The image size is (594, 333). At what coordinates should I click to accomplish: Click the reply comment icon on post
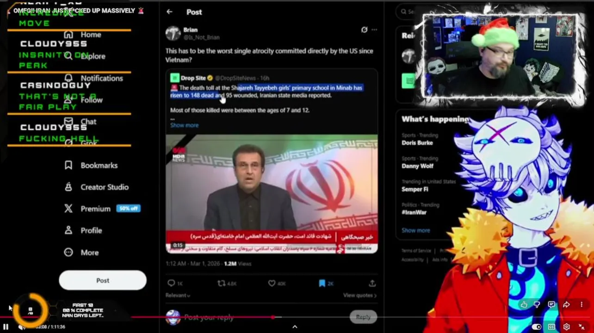click(171, 284)
